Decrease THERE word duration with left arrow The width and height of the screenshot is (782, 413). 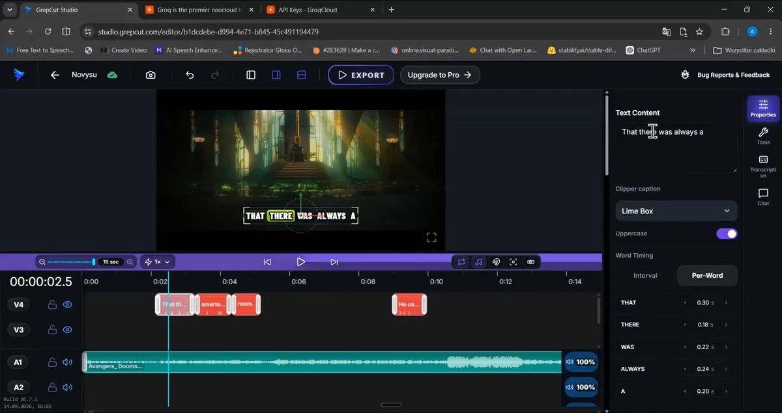(x=685, y=325)
